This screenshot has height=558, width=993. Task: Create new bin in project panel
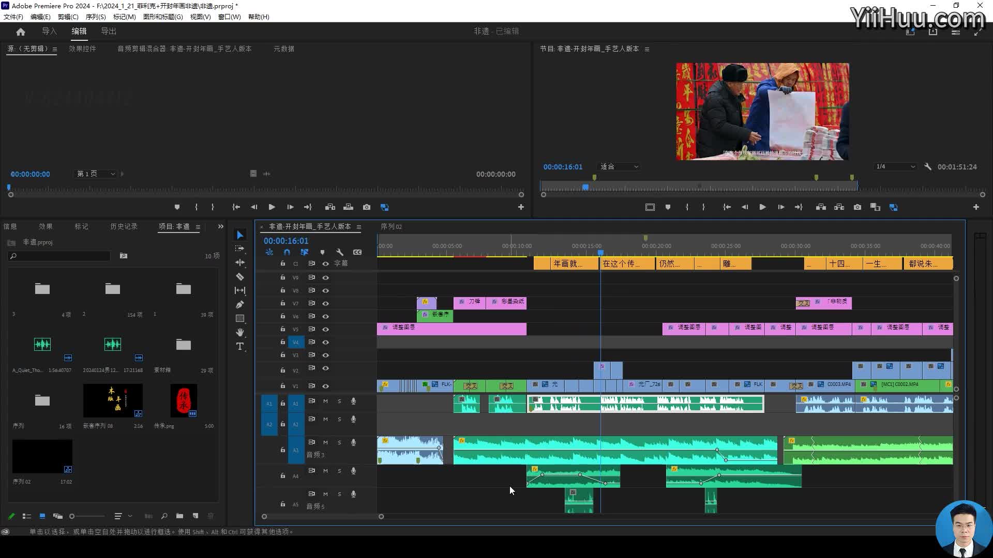coord(179,516)
